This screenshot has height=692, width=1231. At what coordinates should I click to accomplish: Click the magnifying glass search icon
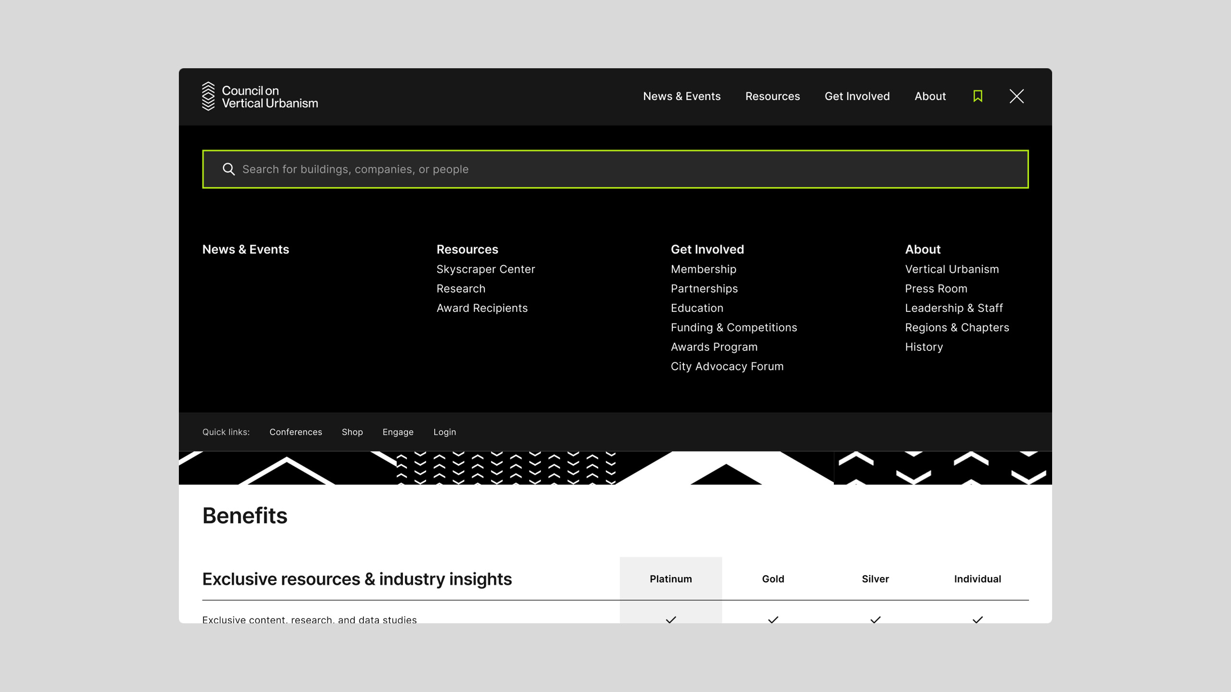click(228, 169)
